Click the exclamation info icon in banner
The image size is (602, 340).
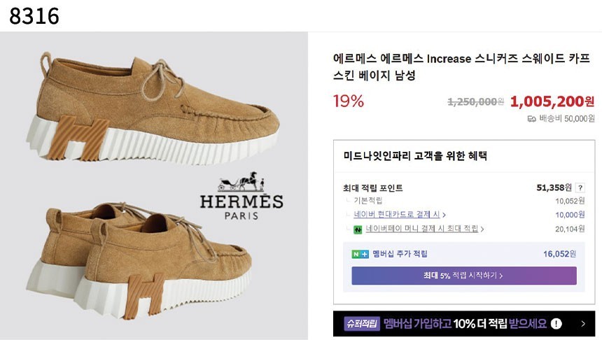(556, 324)
